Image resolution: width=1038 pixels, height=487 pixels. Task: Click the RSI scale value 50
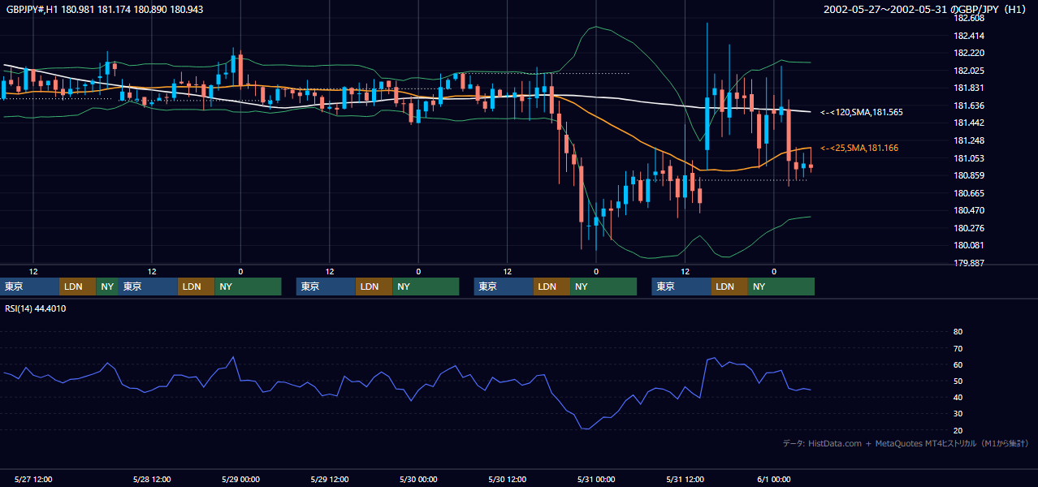[x=958, y=381]
